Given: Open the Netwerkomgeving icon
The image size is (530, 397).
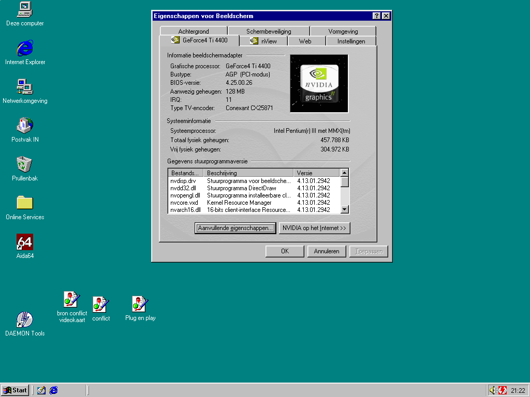Looking at the screenshot, I should tap(24, 87).
